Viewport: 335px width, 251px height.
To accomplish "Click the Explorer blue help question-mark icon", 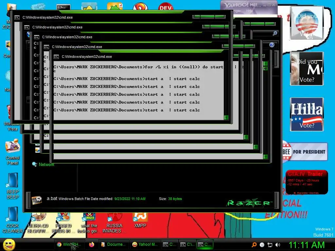I will click(272, 45).
